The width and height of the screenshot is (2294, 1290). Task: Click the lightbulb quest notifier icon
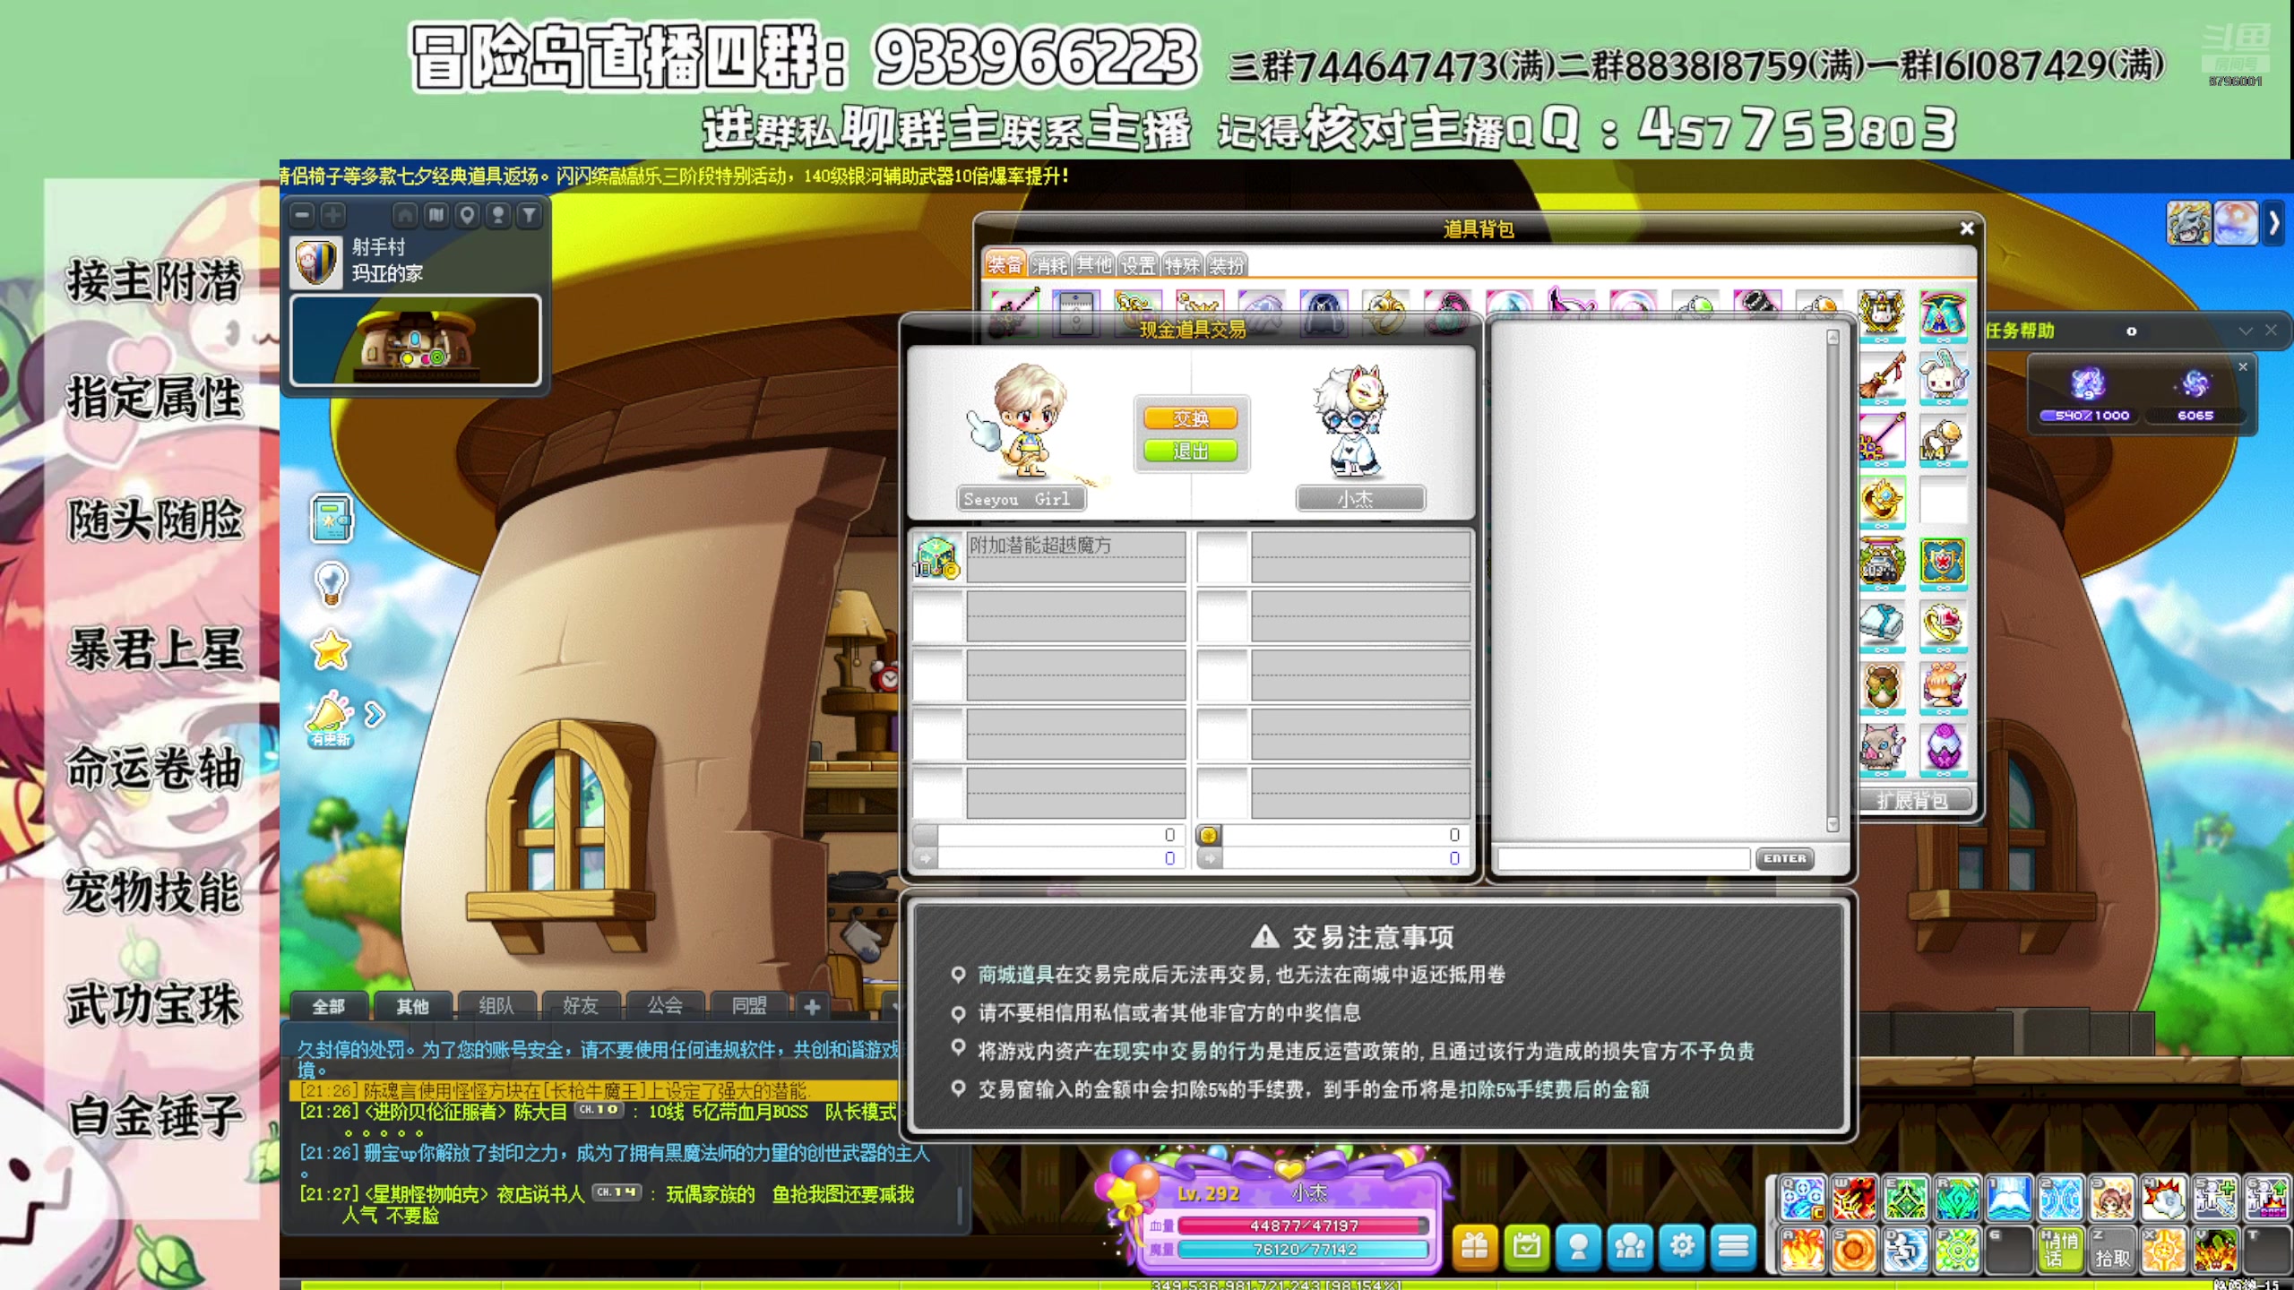click(x=332, y=584)
